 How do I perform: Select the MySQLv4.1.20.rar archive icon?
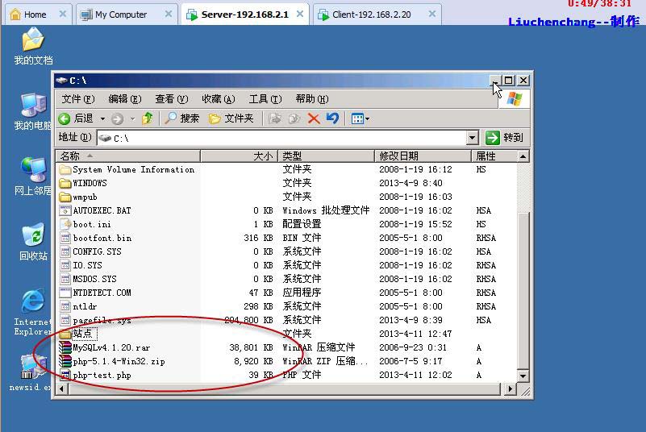(65, 347)
